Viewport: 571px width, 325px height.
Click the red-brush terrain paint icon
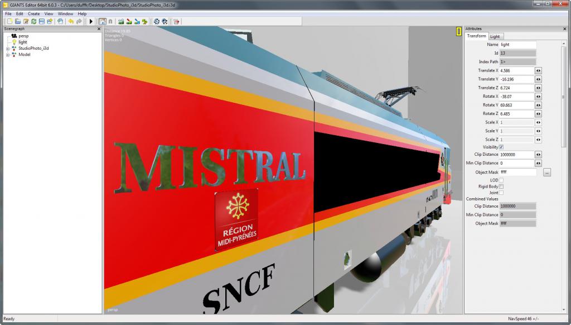(x=129, y=22)
